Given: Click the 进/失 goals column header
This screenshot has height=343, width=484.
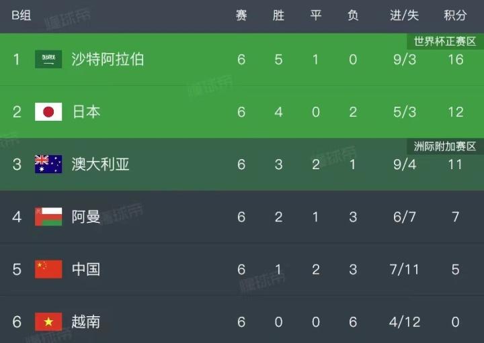Looking at the screenshot, I should 404,15.
